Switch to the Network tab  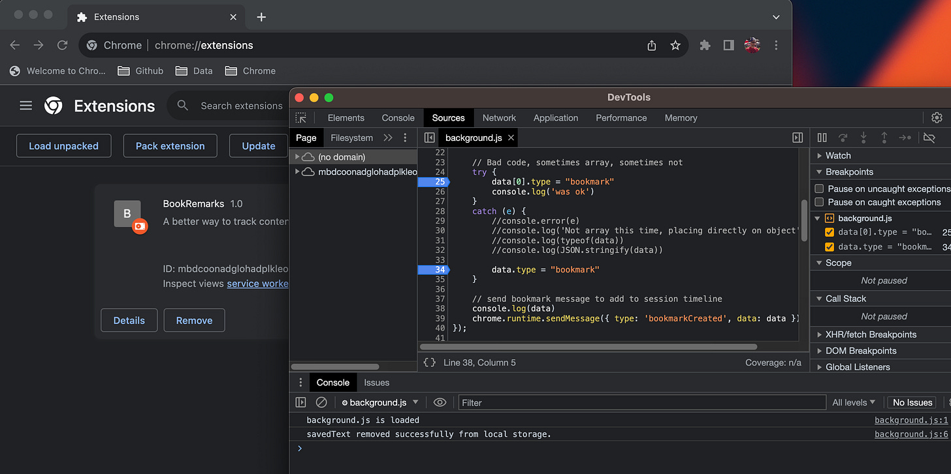(499, 118)
